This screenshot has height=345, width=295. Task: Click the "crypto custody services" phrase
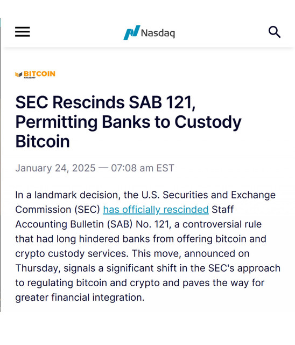click(72, 254)
